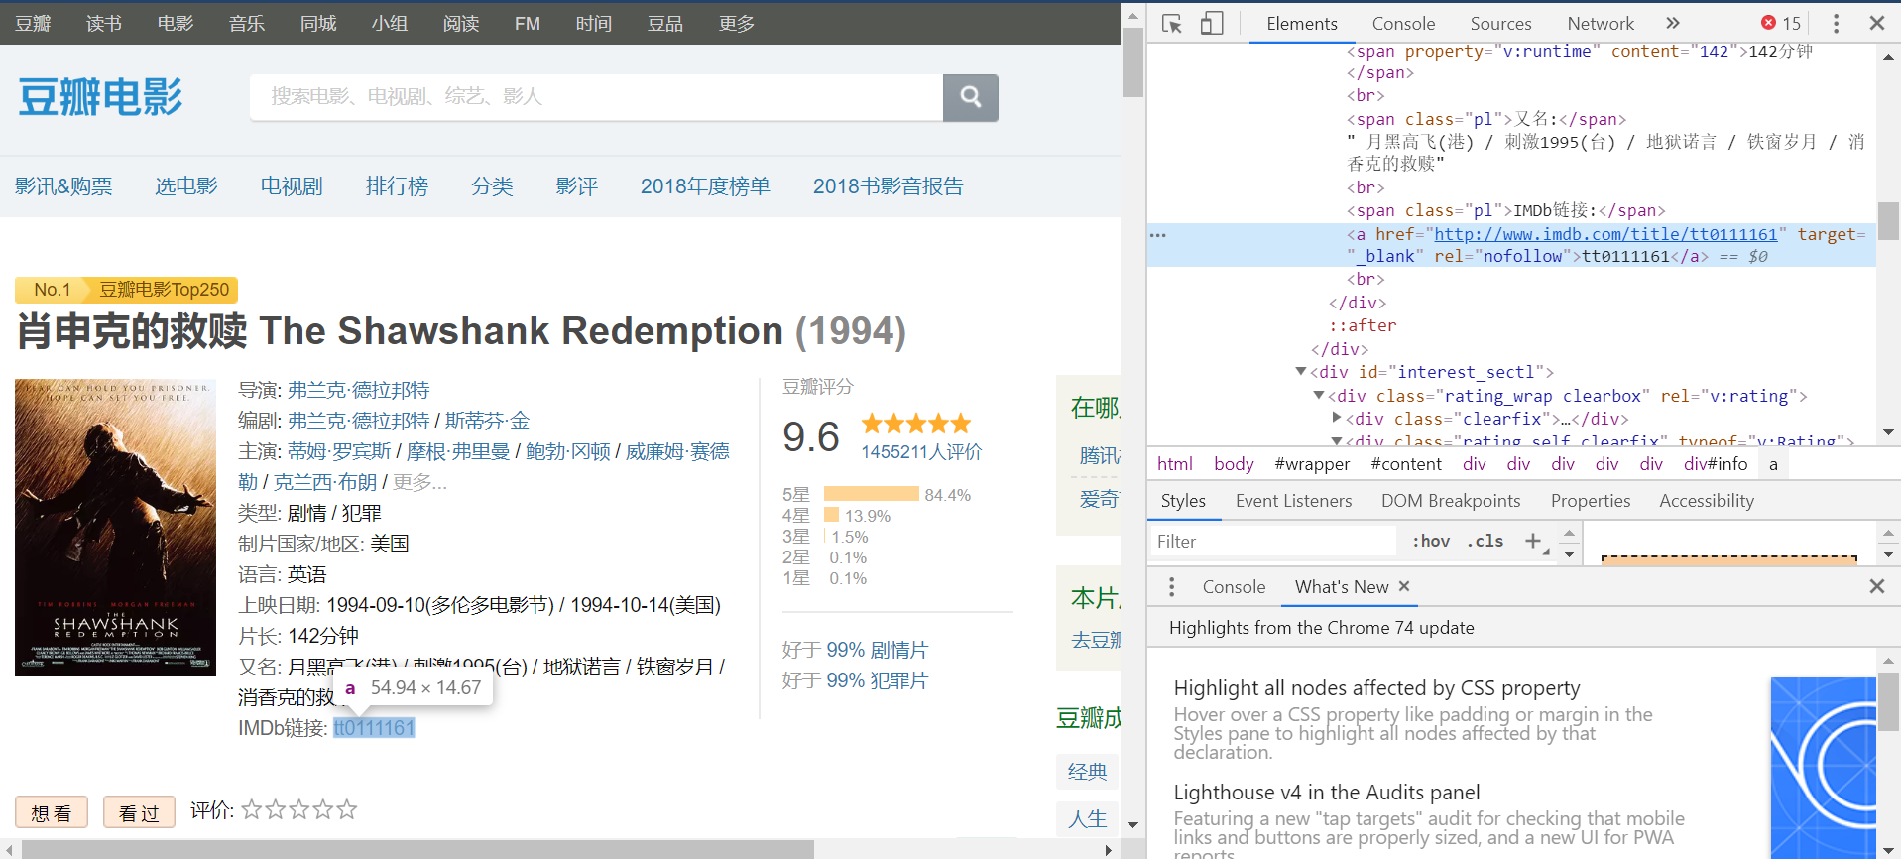The image size is (1901, 859).
Task: Open the 更多 top bar menu
Action: (736, 23)
